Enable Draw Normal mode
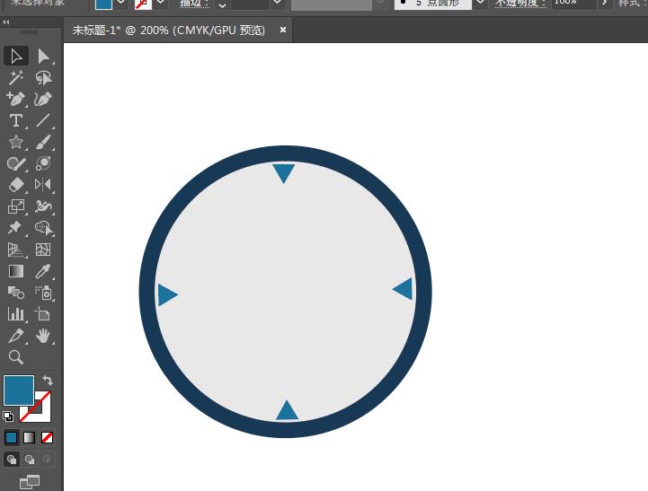Screen dimensions: 648x491 (x=11, y=460)
